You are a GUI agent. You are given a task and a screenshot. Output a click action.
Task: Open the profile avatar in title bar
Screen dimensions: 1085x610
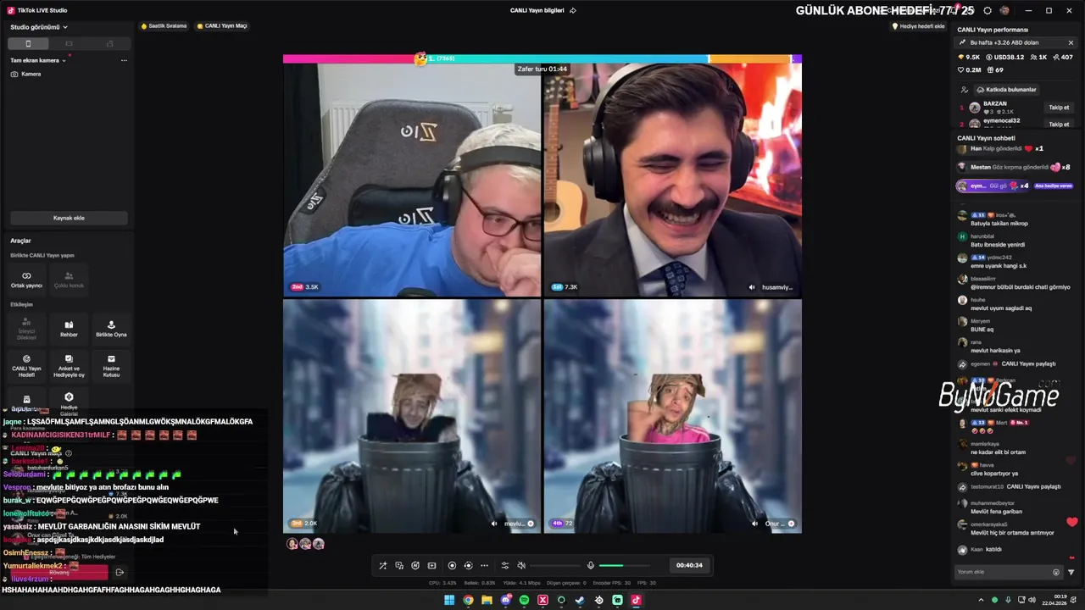point(1004,10)
